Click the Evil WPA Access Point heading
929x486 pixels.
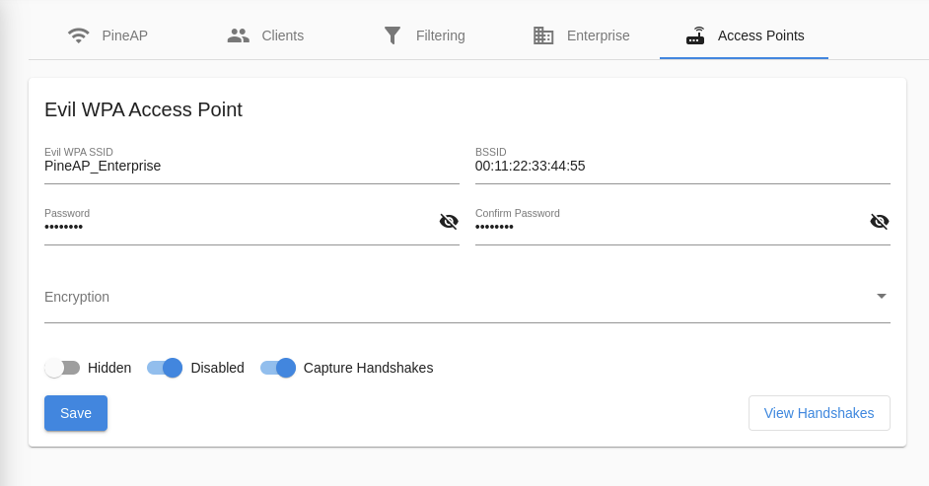[x=143, y=109]
